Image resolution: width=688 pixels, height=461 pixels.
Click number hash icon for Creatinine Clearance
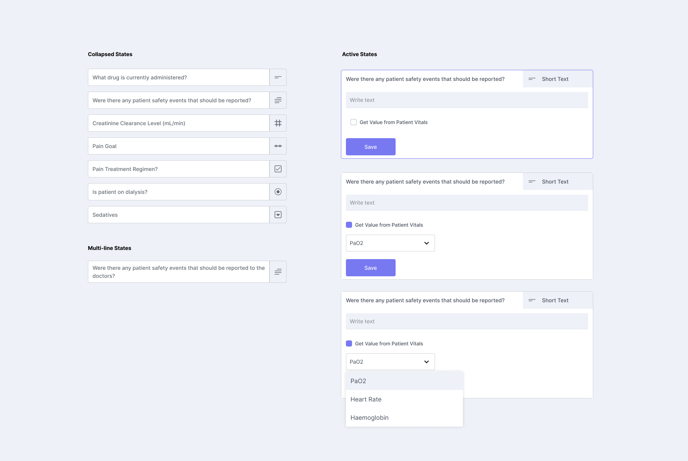pyautogui.click(x=278, y=123)
